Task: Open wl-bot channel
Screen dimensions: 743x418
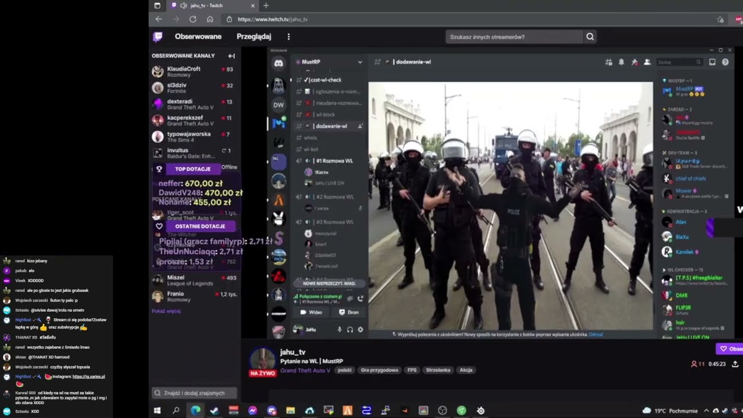Action: point(329,149)
